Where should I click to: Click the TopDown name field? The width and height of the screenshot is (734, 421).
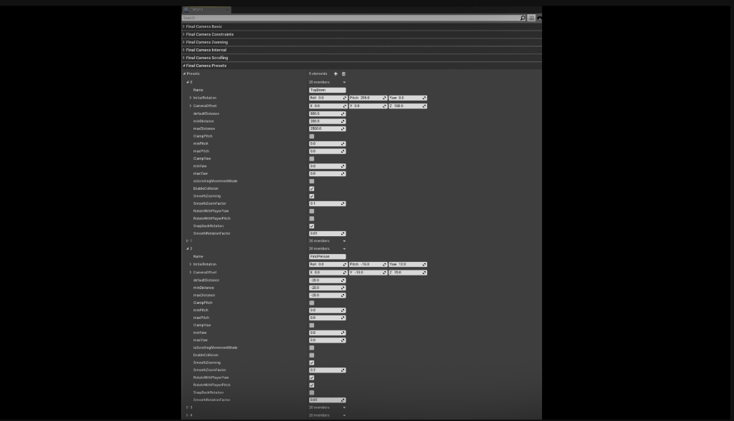point(327,90)
